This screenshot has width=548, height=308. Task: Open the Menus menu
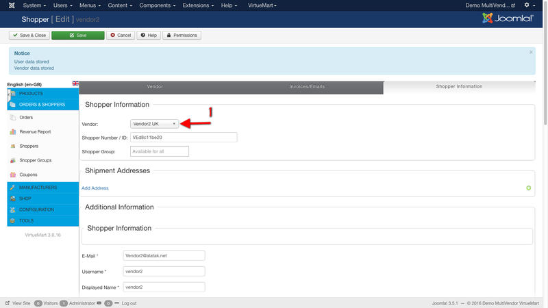[90, 5]
